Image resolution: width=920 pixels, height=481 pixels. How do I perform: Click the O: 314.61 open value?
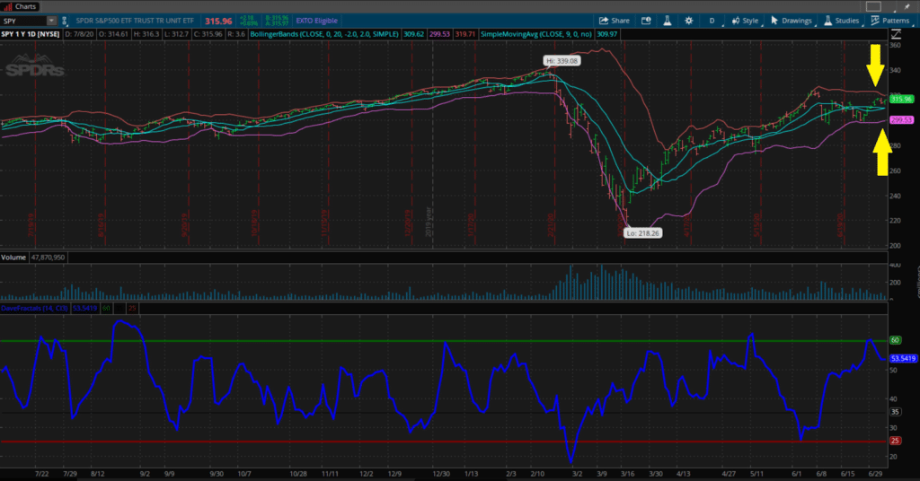113,34
